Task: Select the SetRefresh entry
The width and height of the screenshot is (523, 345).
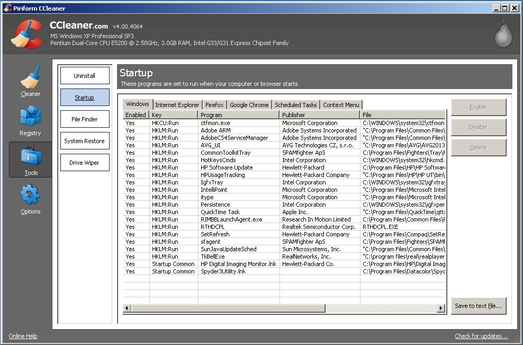Action: click(284, 234)
